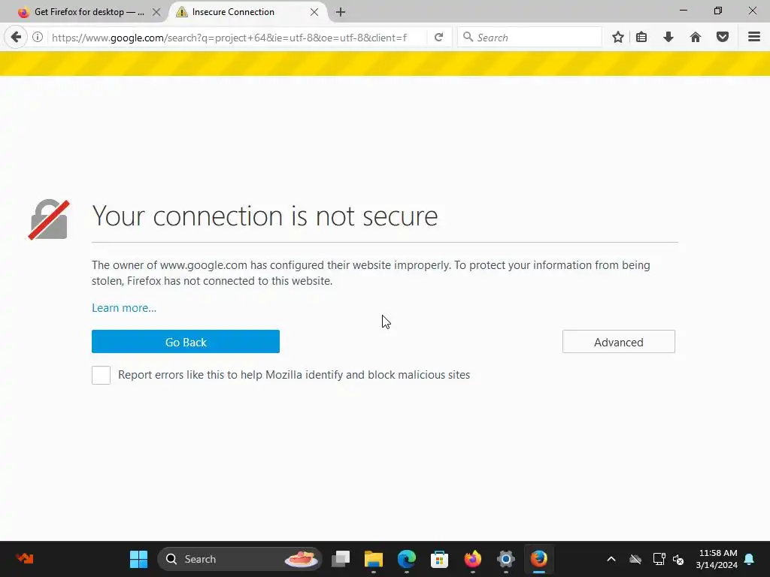
Task: Open the notifications bell icon
Action: pos(750,559)
